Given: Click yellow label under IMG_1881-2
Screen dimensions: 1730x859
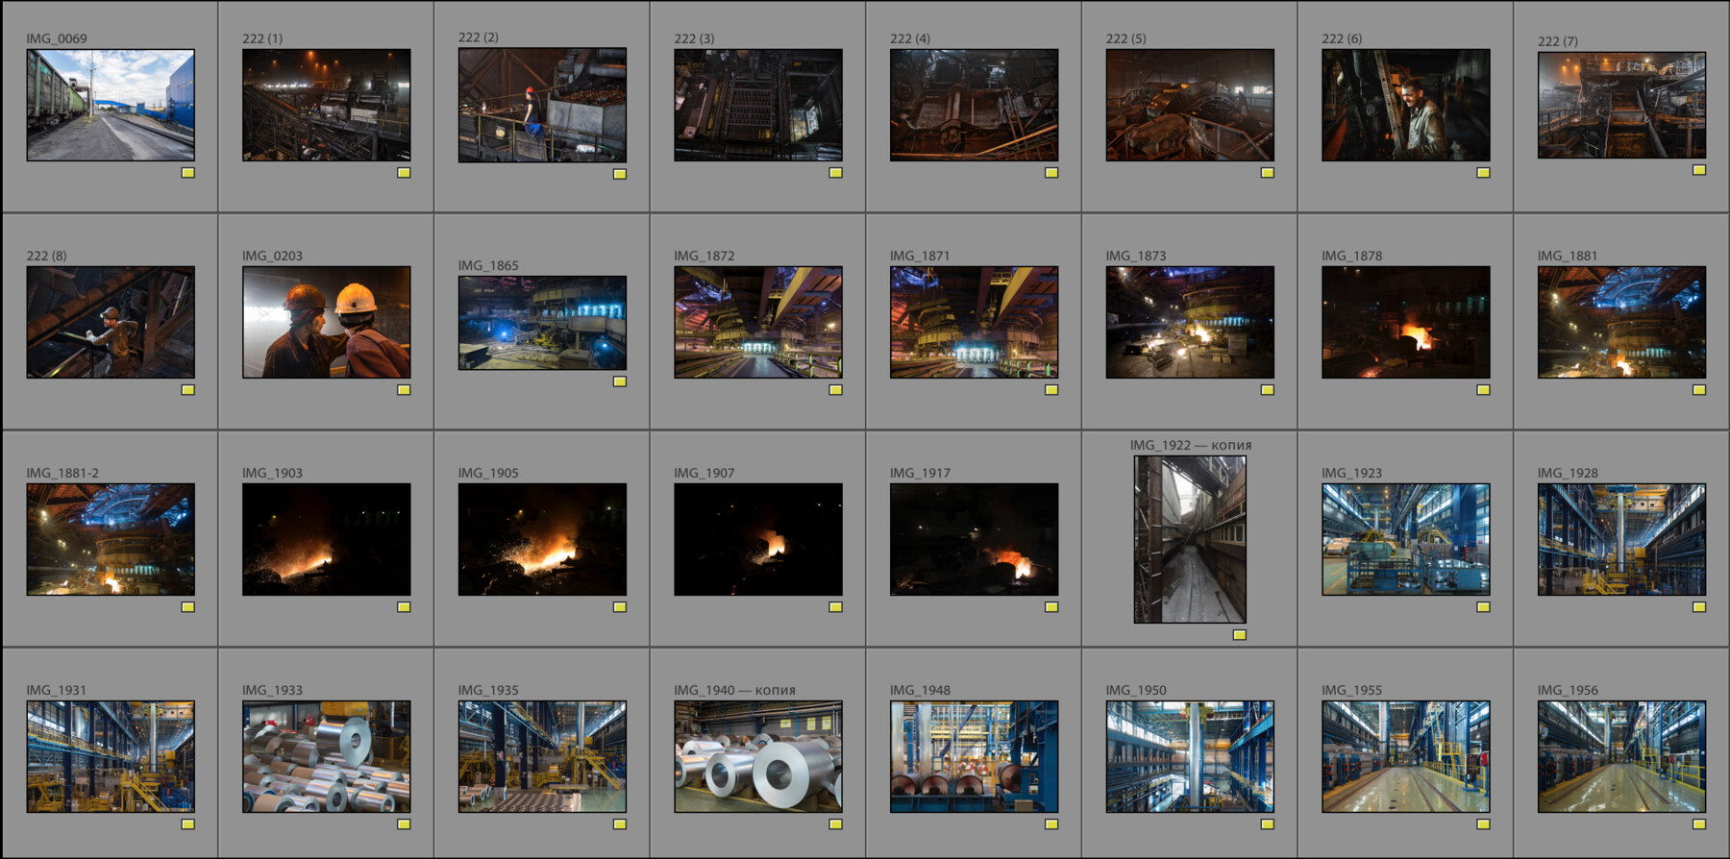Looking at the screenshot, I should (188, 607).
